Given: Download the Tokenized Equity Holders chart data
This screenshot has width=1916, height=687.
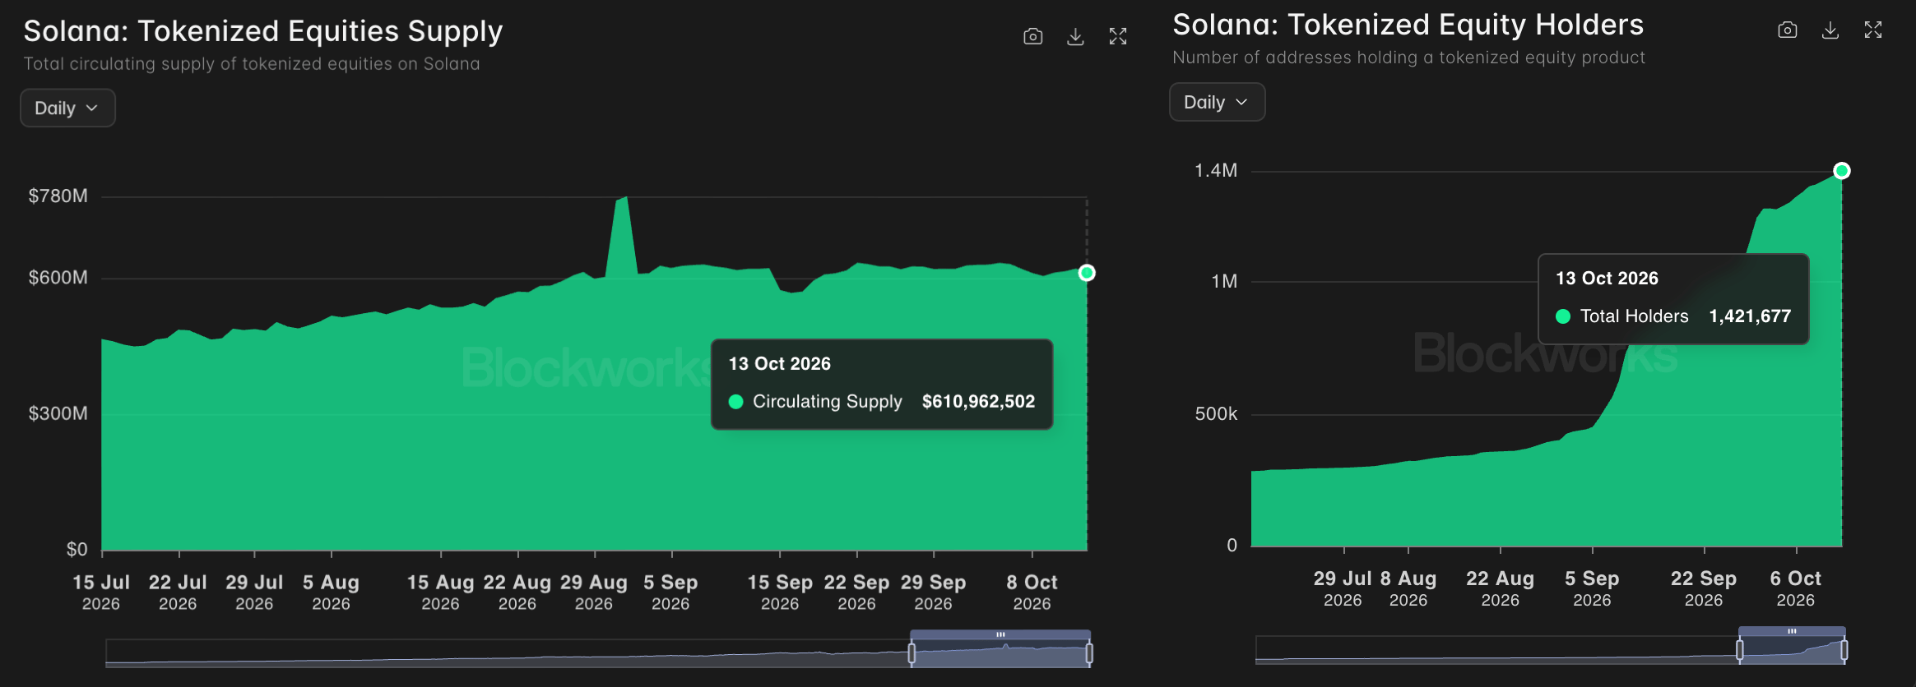Looking at the screenshot, I should 1830,30.
